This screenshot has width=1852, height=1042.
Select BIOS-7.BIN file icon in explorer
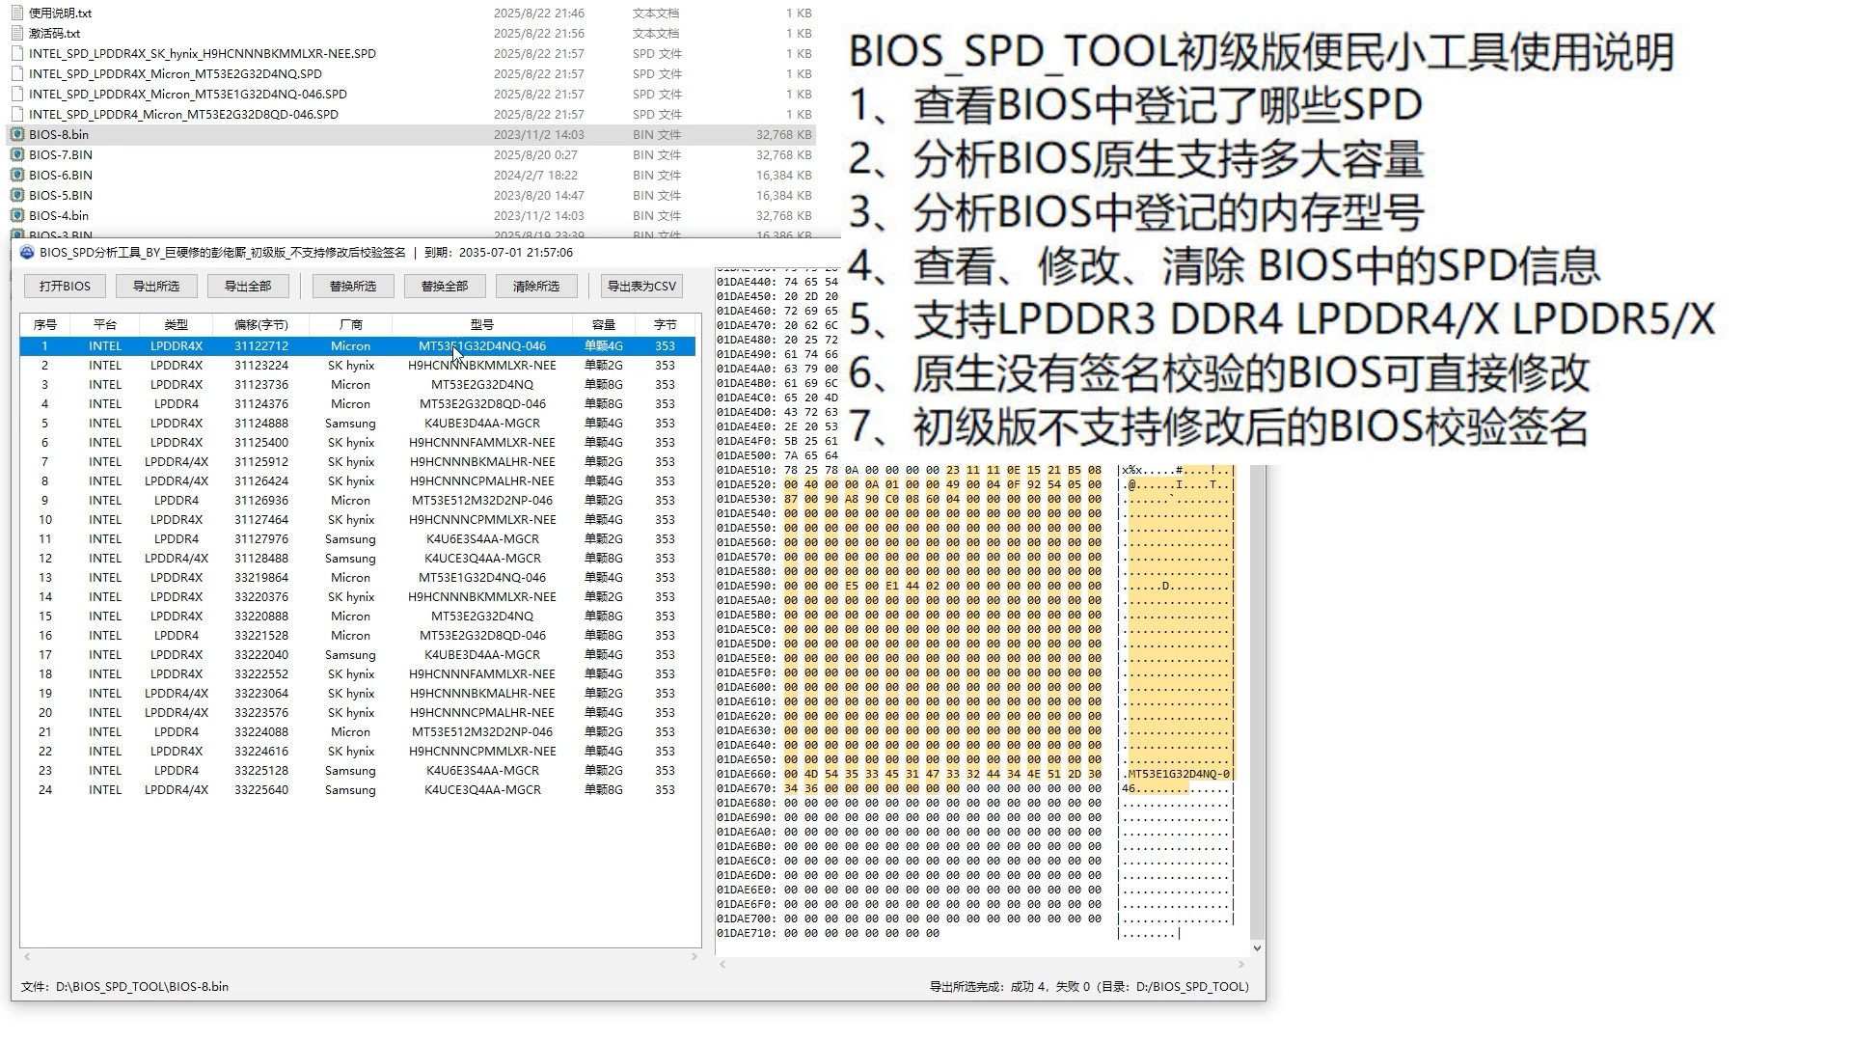17,155
